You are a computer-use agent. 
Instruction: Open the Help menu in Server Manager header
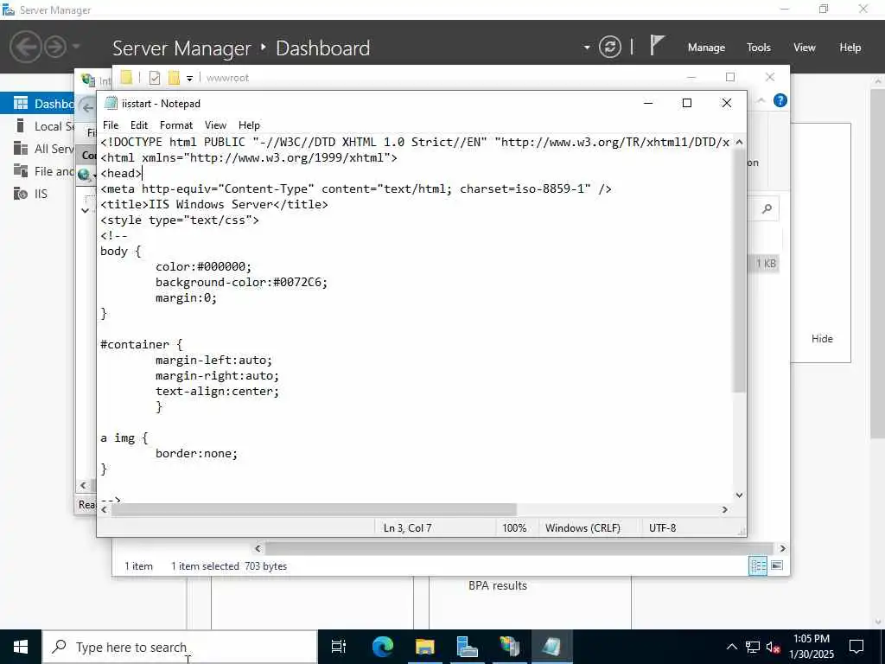click(850, 48)
